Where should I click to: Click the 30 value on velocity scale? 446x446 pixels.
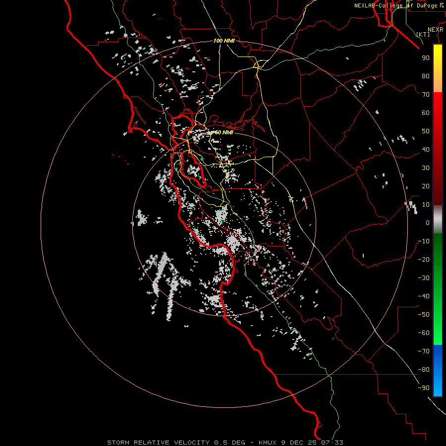426,168
